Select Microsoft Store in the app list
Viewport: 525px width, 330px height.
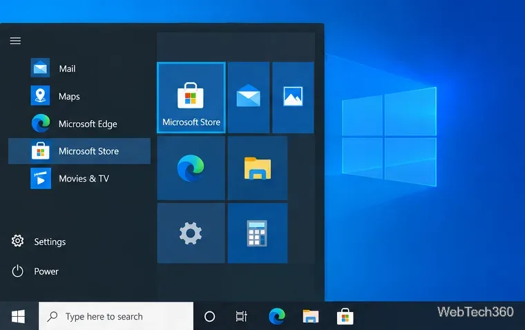click(79, 151)
